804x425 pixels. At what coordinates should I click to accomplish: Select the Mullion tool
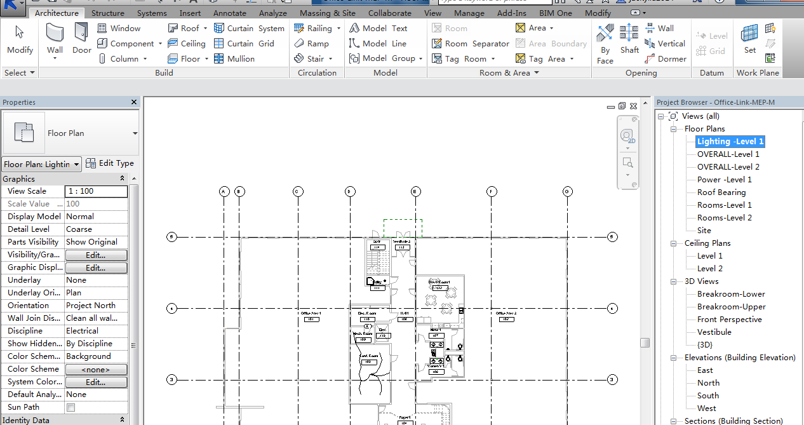click(234, 59)
